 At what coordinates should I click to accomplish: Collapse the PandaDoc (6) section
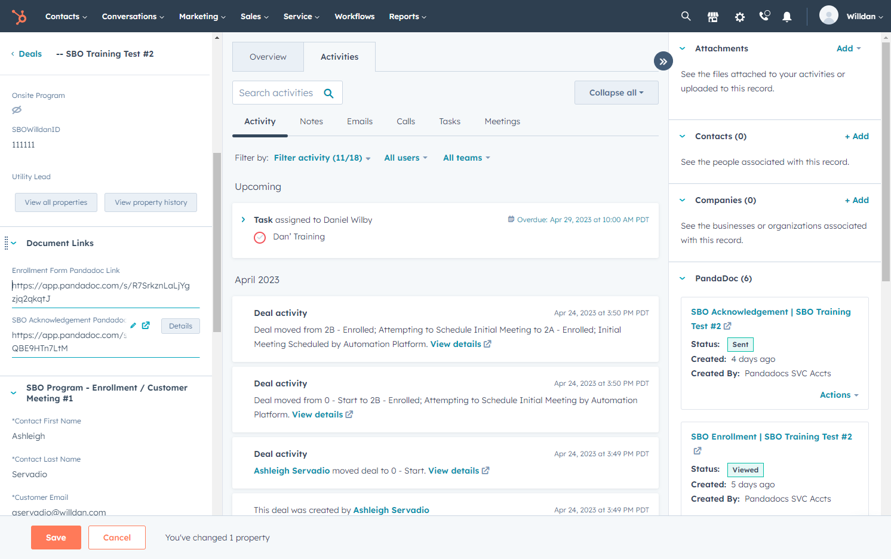(683, 278)
